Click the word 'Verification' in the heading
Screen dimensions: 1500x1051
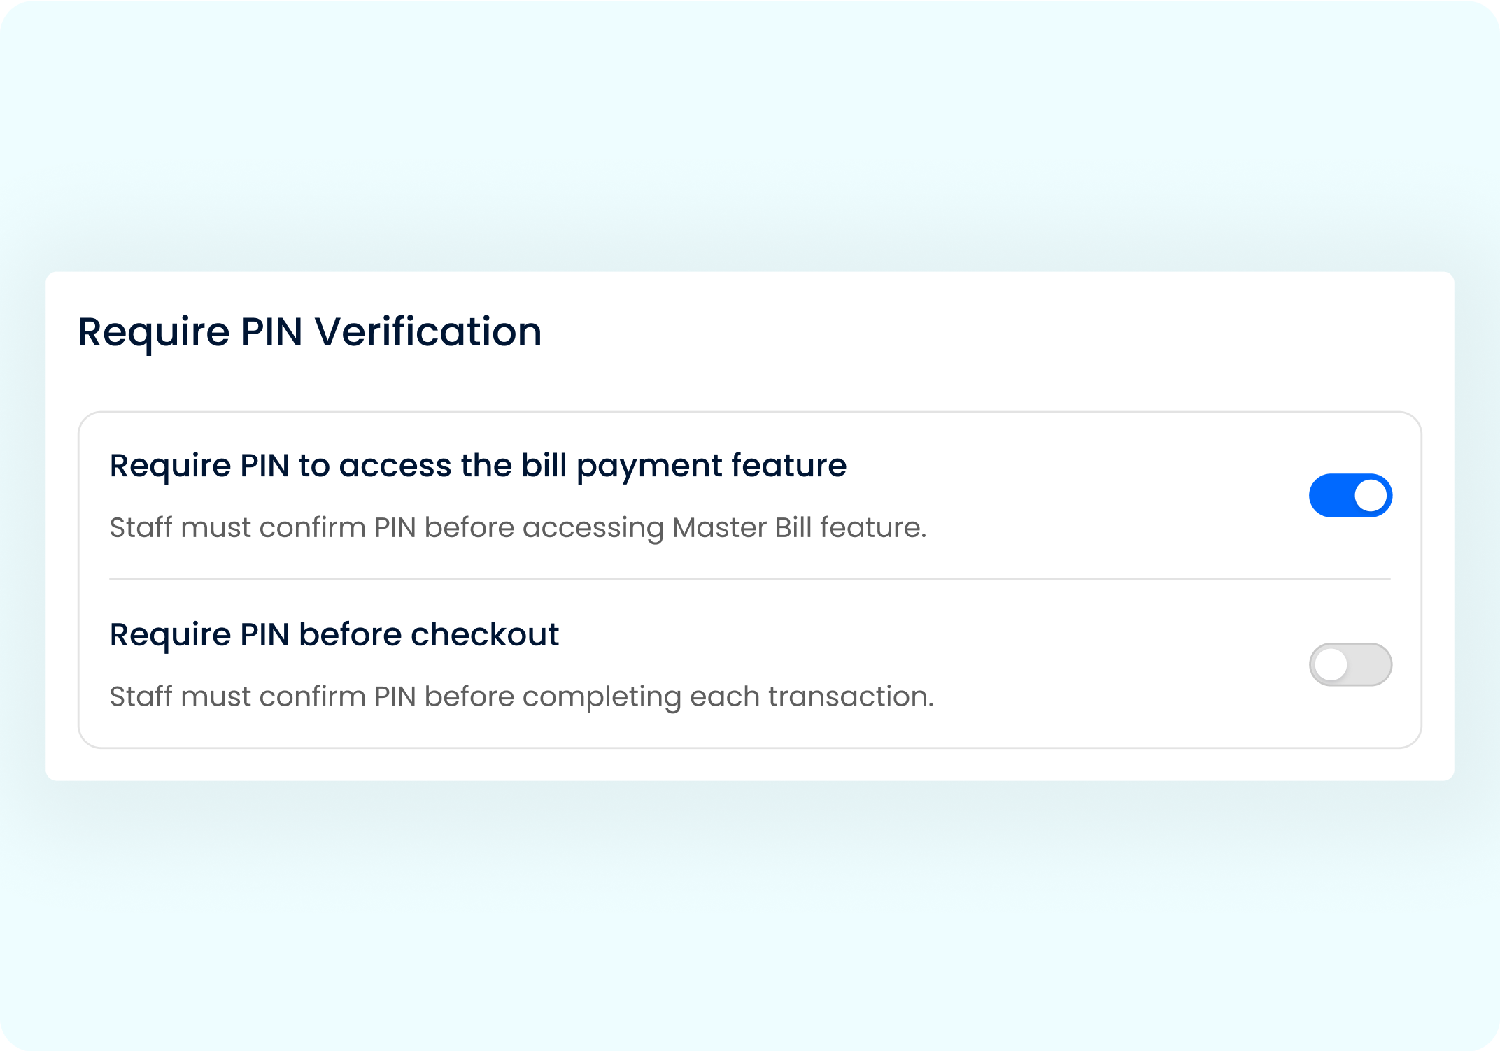[x=428, y=331]
